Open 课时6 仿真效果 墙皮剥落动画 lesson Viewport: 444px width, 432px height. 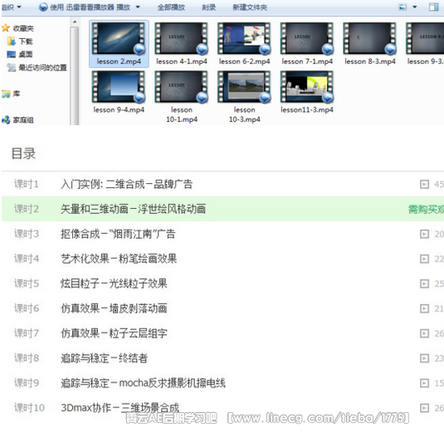(x=223, y=308)
